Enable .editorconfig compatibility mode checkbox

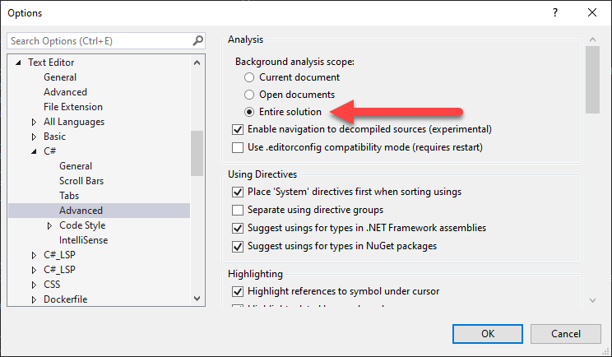pos(239,147)
